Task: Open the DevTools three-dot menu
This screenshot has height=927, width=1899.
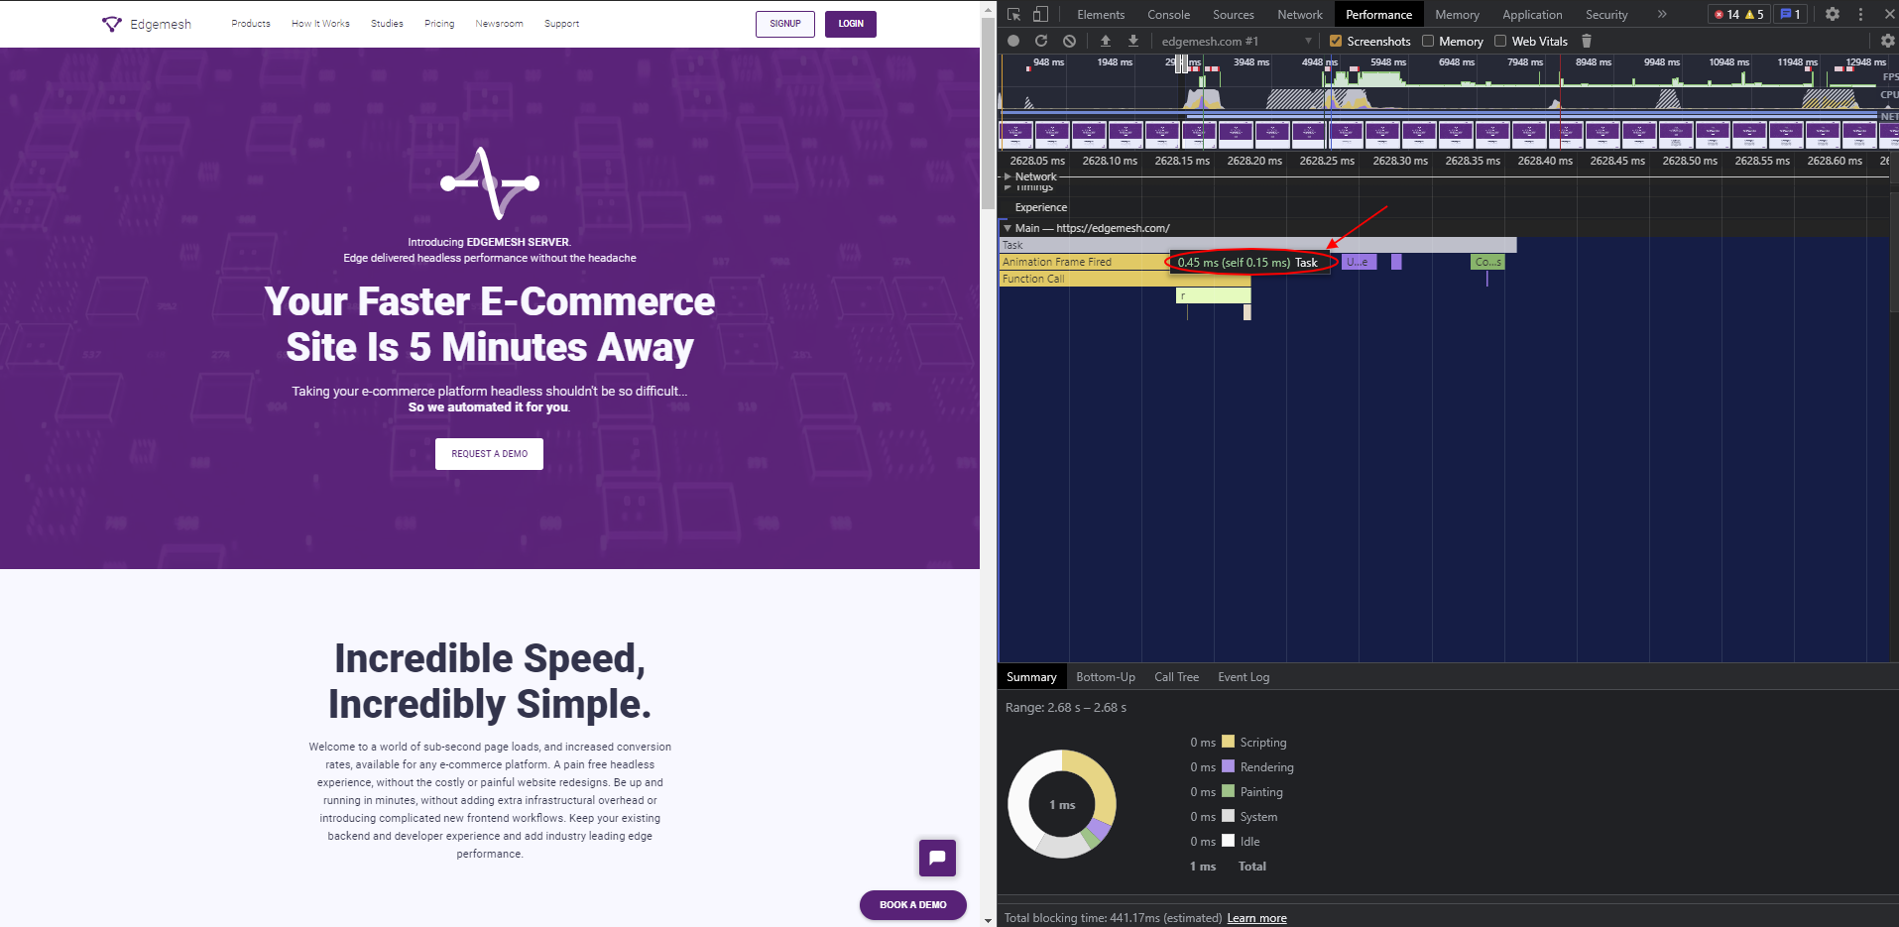Action: click(1860, 14)
